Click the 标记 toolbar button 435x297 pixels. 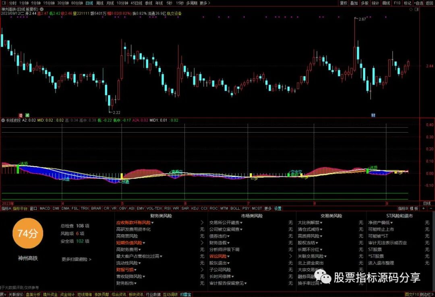pos(408,3)
